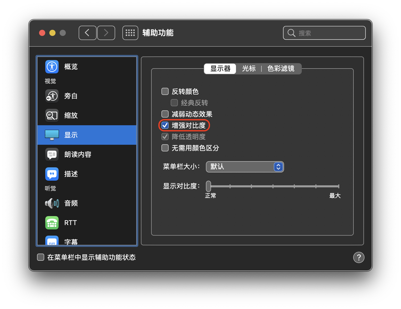The width and height of the screenshot is (401, 309).
Task: Click the 搜索 search field
Action: click(x=324, y=33)
